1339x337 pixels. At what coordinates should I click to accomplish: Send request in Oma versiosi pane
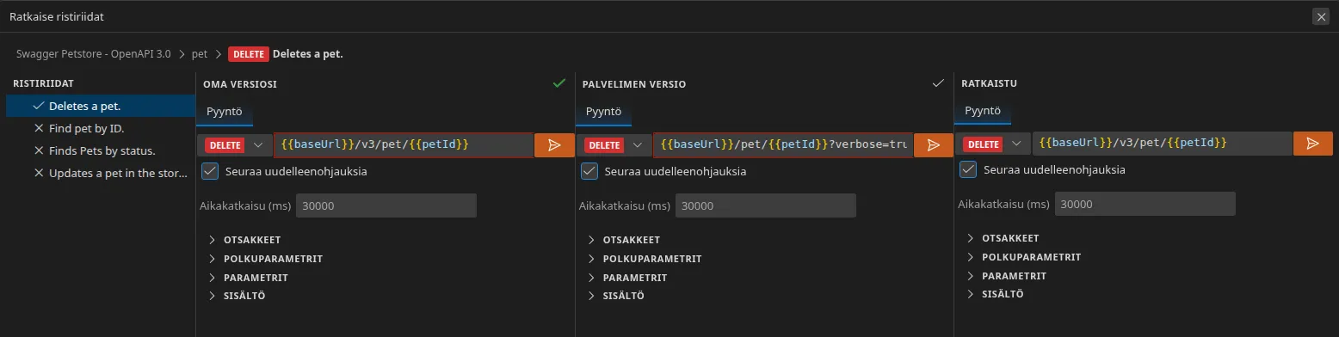tap(554, 145)
